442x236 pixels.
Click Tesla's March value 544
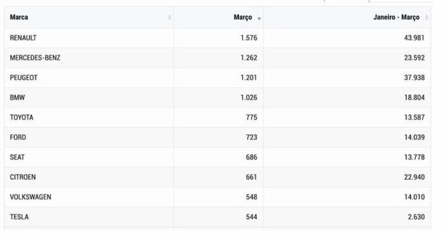tap(252, 217)
